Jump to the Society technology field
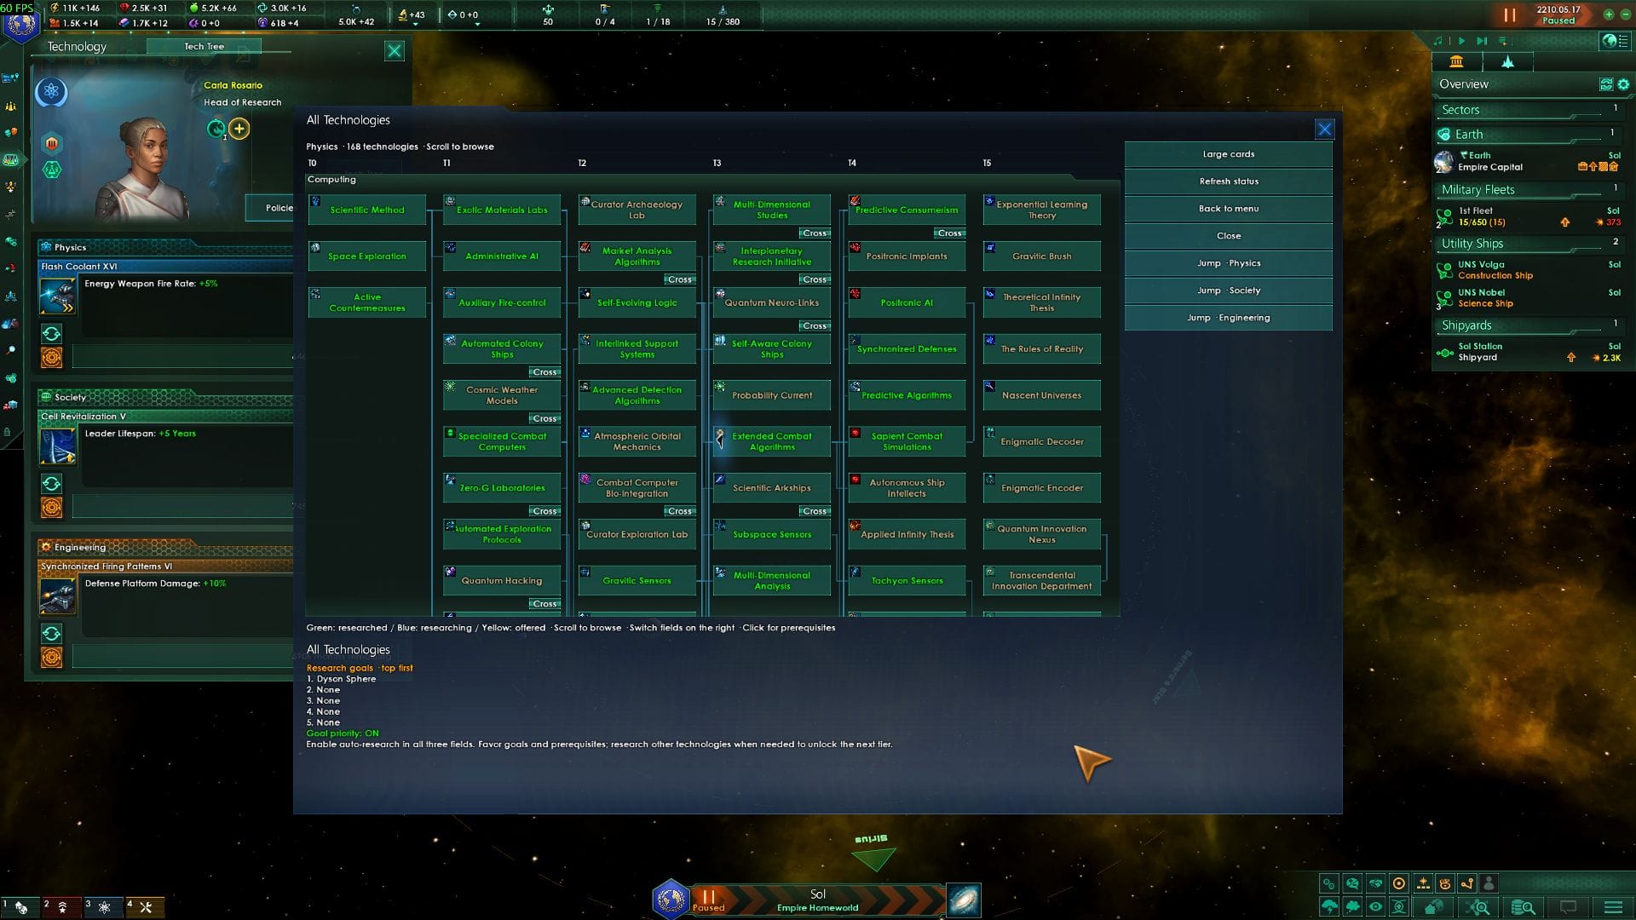This screenshot has height=920, width=1636. tap(1228, 290)
